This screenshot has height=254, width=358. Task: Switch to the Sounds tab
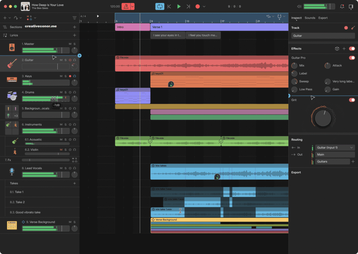pyautogui.click(x=310, y=18)
